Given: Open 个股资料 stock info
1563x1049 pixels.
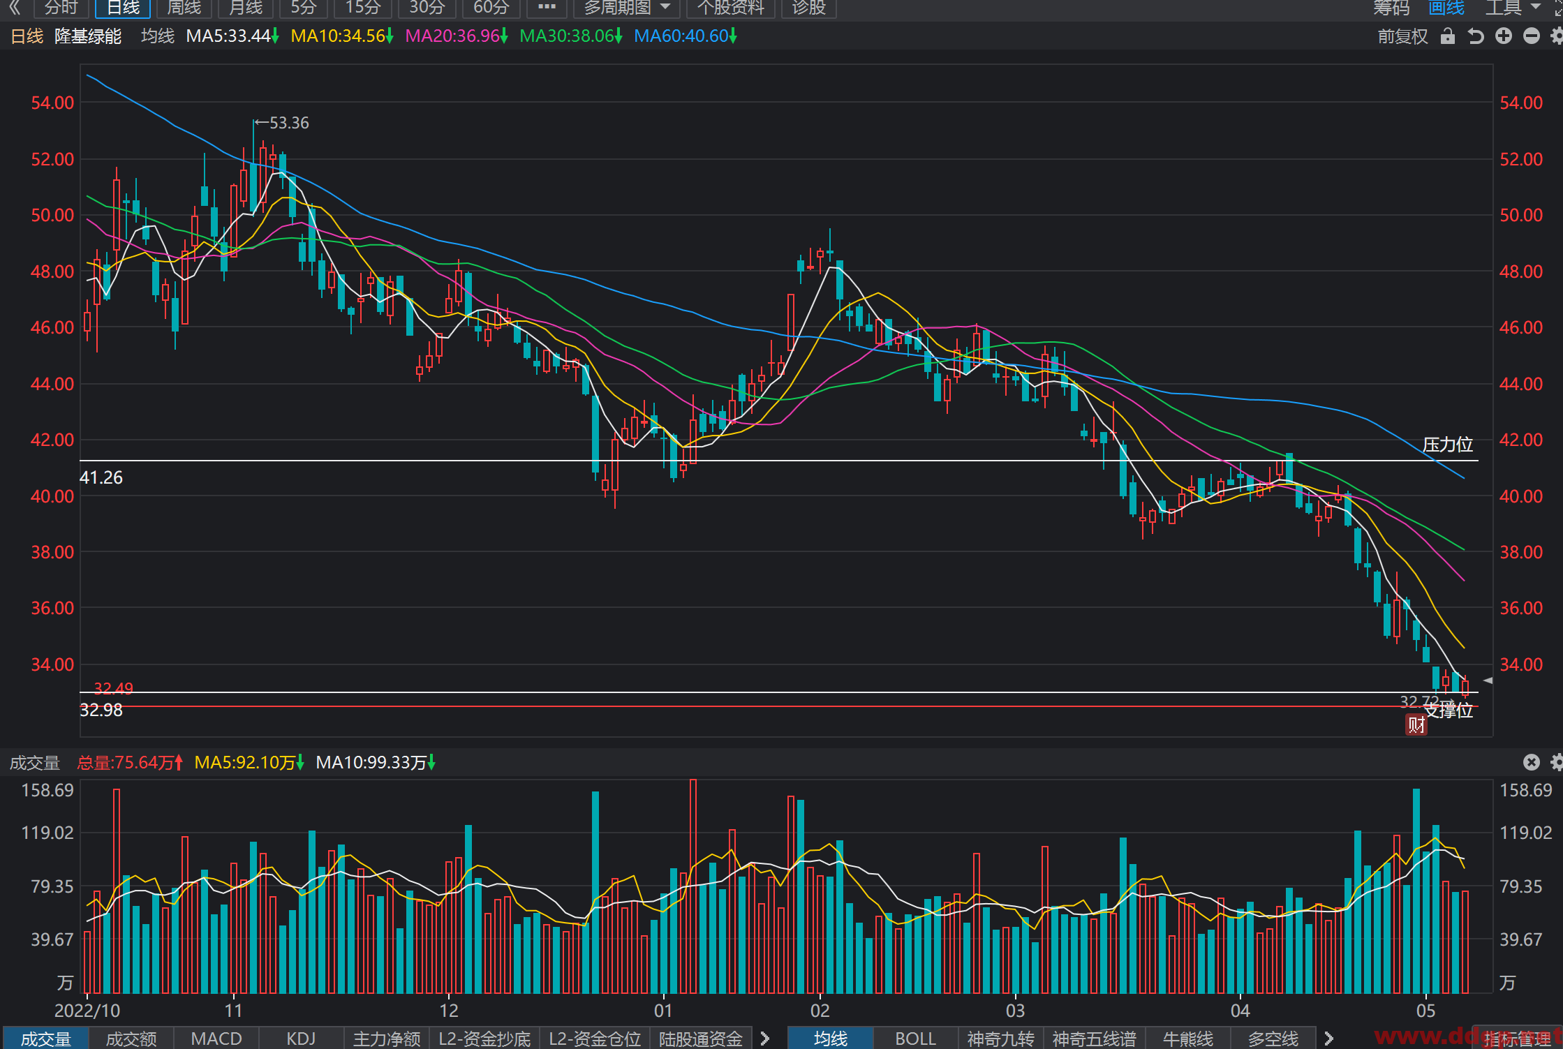Looking at the screenshot, I should click(x=731, y=8).
